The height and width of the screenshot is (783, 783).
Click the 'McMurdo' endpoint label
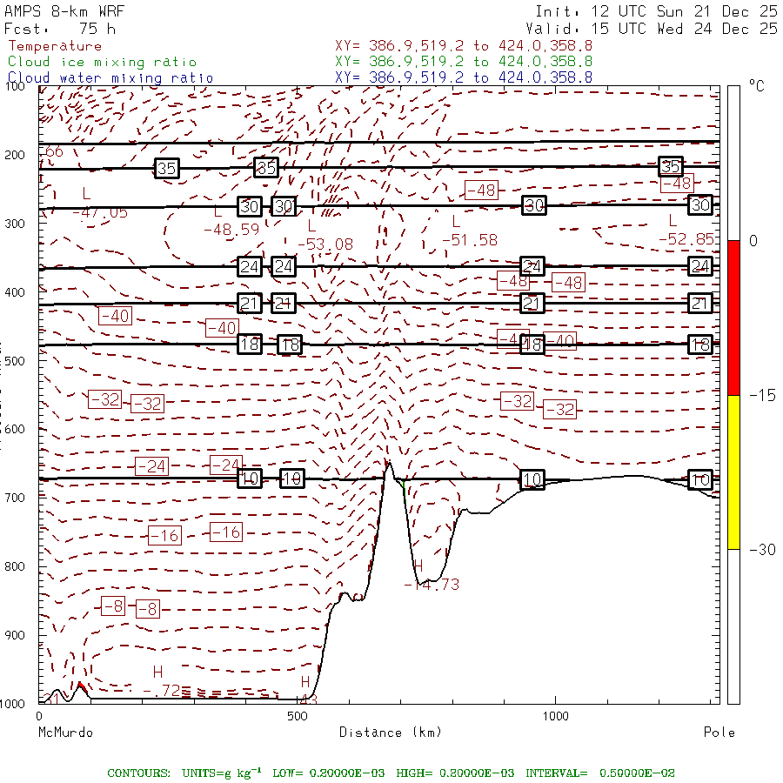click(x=65, y=733)
